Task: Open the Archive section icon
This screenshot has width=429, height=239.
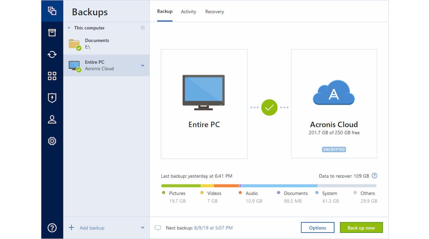Action: (x=52, y=32)
